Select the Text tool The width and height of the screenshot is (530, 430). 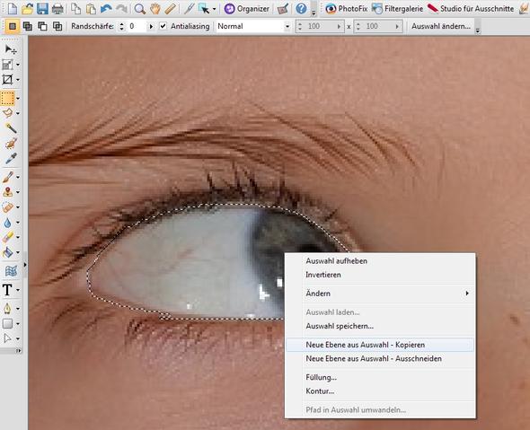[x=7, y=290]
